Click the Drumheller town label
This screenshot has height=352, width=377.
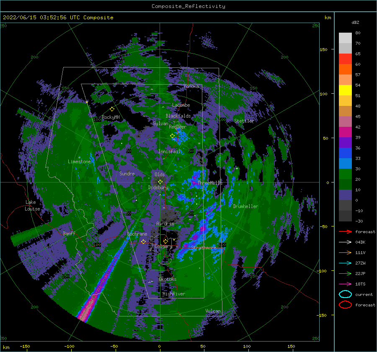pyautogui.click(x=245, y=206)
